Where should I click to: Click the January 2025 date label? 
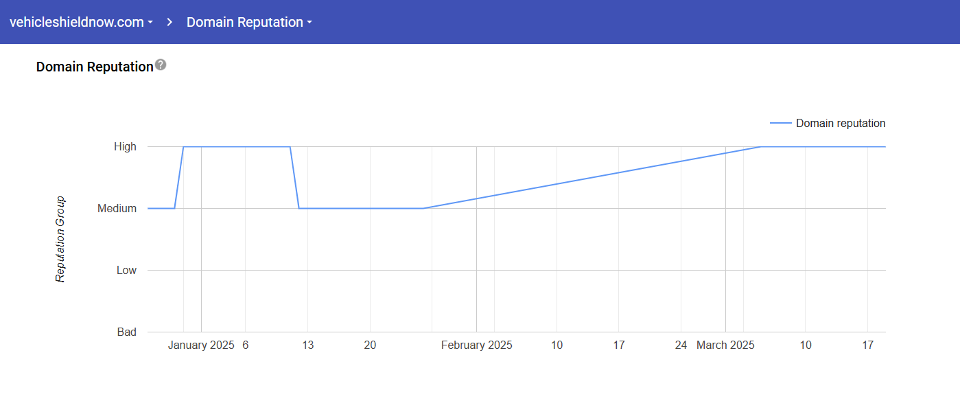(201, 345)
